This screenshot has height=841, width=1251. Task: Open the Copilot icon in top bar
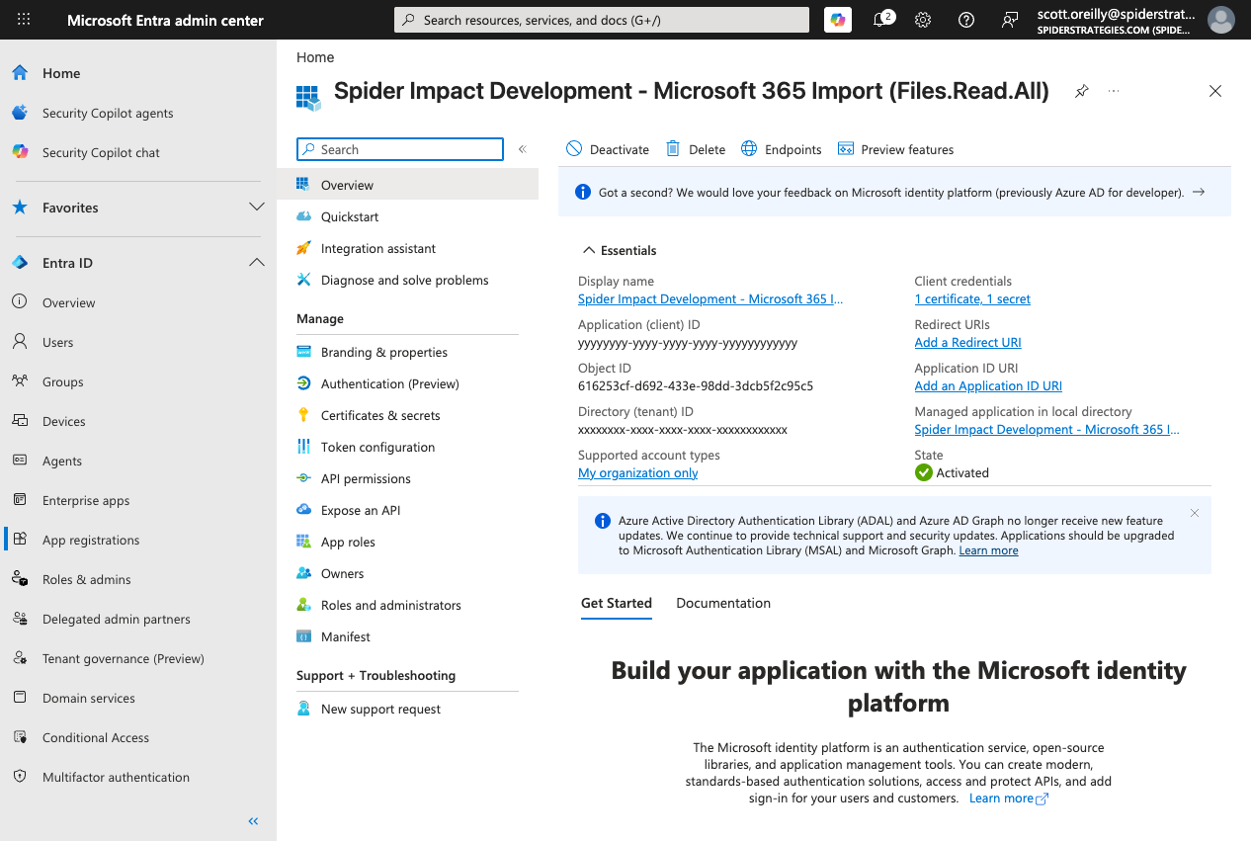point(838,20)
